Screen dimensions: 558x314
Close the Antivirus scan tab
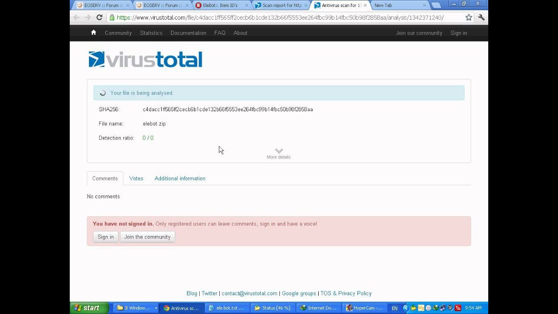(x=365, y=6)
